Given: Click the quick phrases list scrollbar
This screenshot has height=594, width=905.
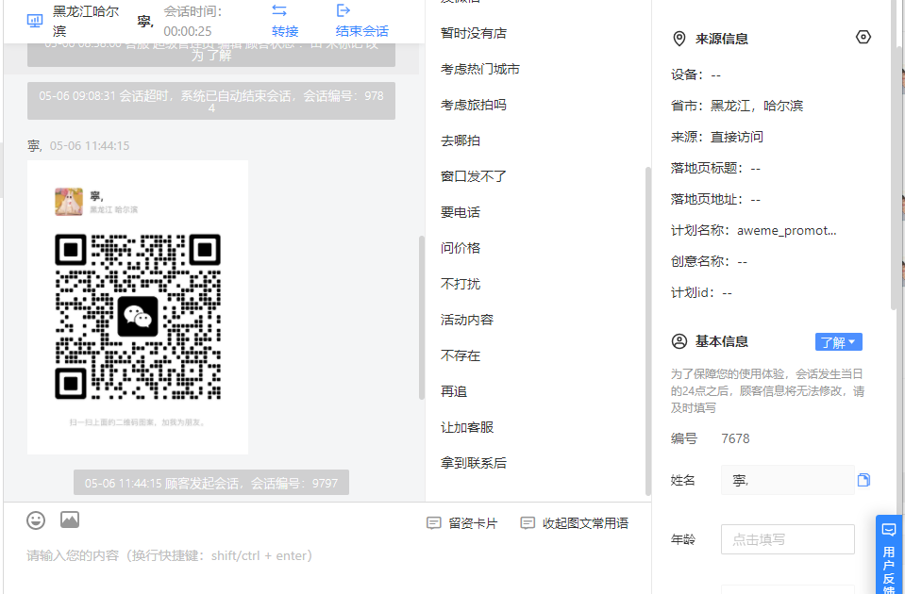Looking at the screenshot, I should [648, 332].
